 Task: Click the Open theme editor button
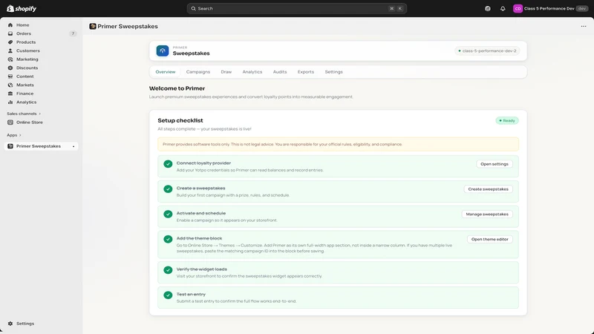(x=490, y=239)
